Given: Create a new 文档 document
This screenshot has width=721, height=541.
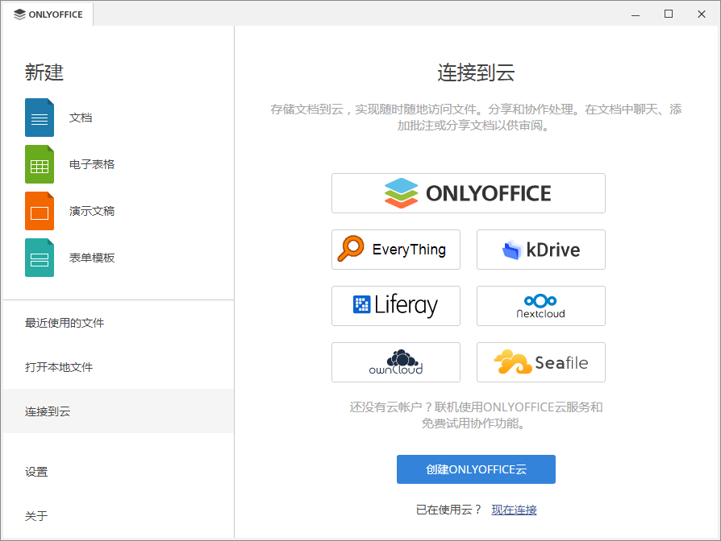Looking at the screenshot, I should 81,118.
